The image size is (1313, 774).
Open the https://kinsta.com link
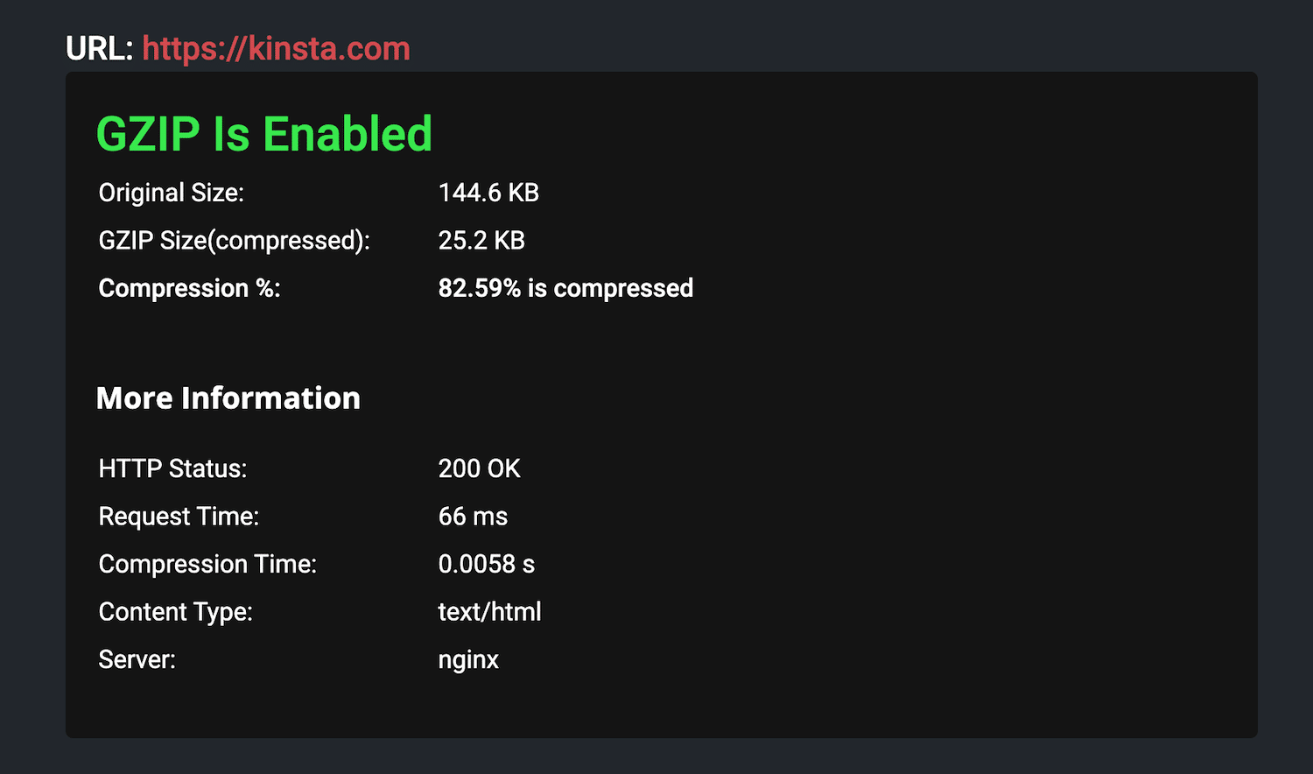[x=276, y=49]
